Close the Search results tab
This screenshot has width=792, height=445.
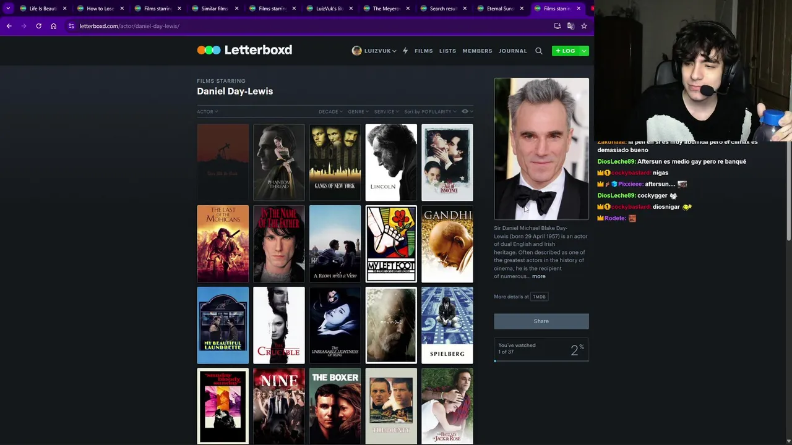(465, 9)
